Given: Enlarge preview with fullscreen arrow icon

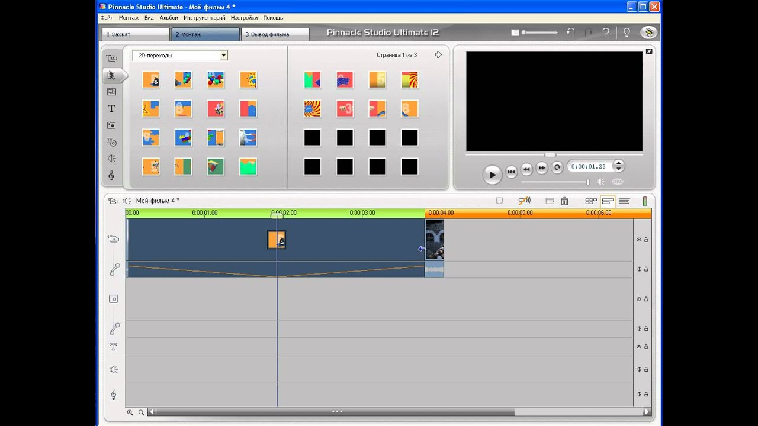Looking at the screenshot, I should coord(649,52).
